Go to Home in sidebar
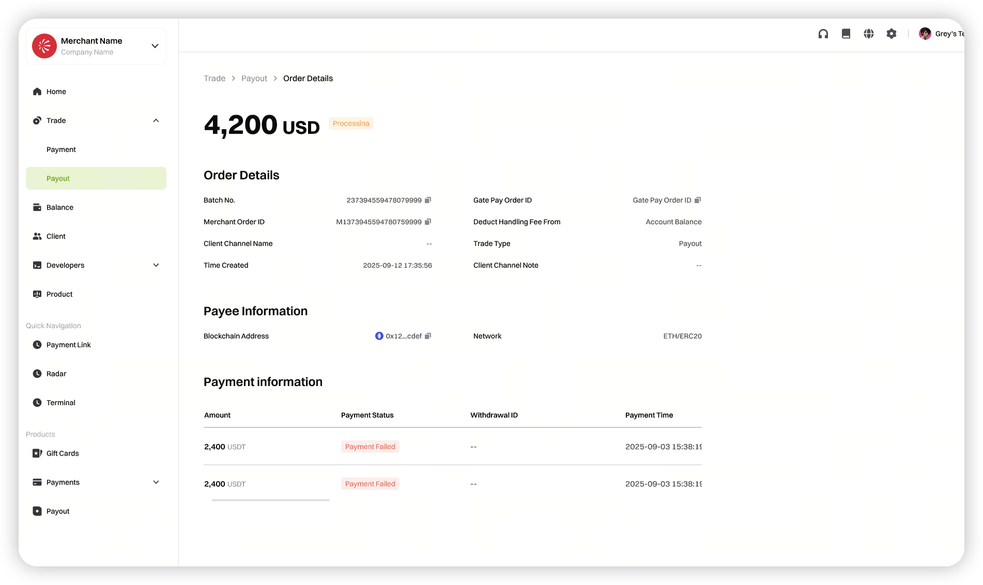Viewport: 983px width, 585px height. coord(56,91)
